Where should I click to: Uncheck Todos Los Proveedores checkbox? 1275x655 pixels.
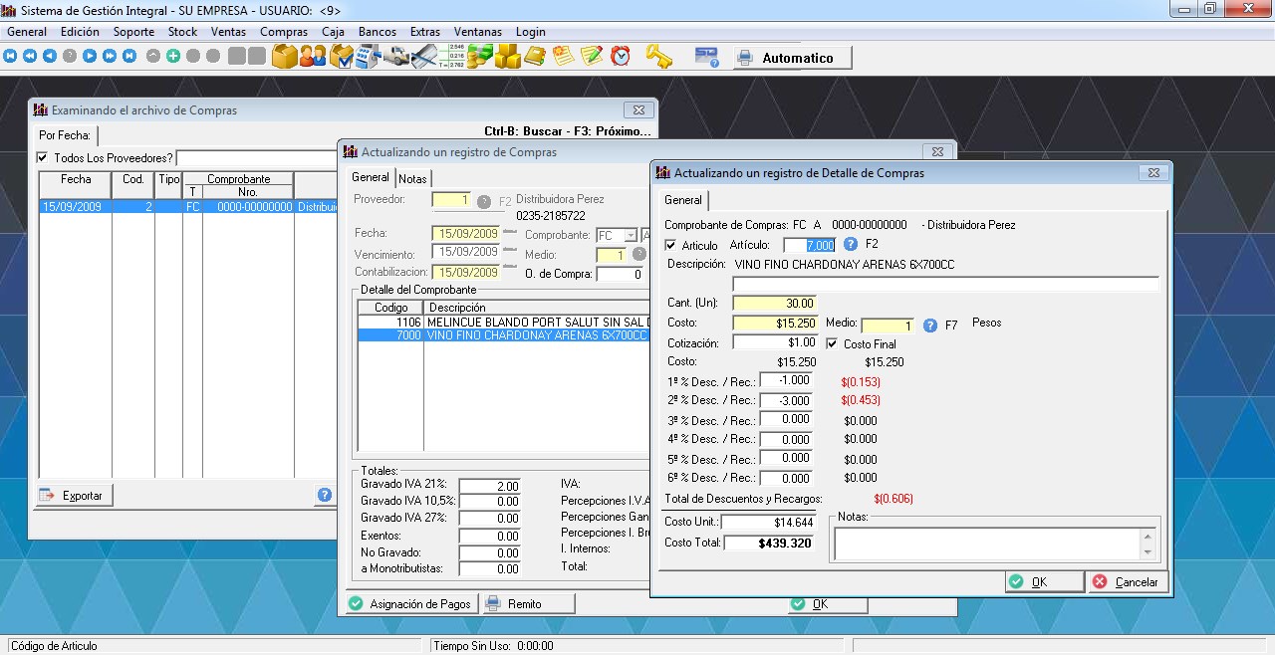click(x=42, y=157)
